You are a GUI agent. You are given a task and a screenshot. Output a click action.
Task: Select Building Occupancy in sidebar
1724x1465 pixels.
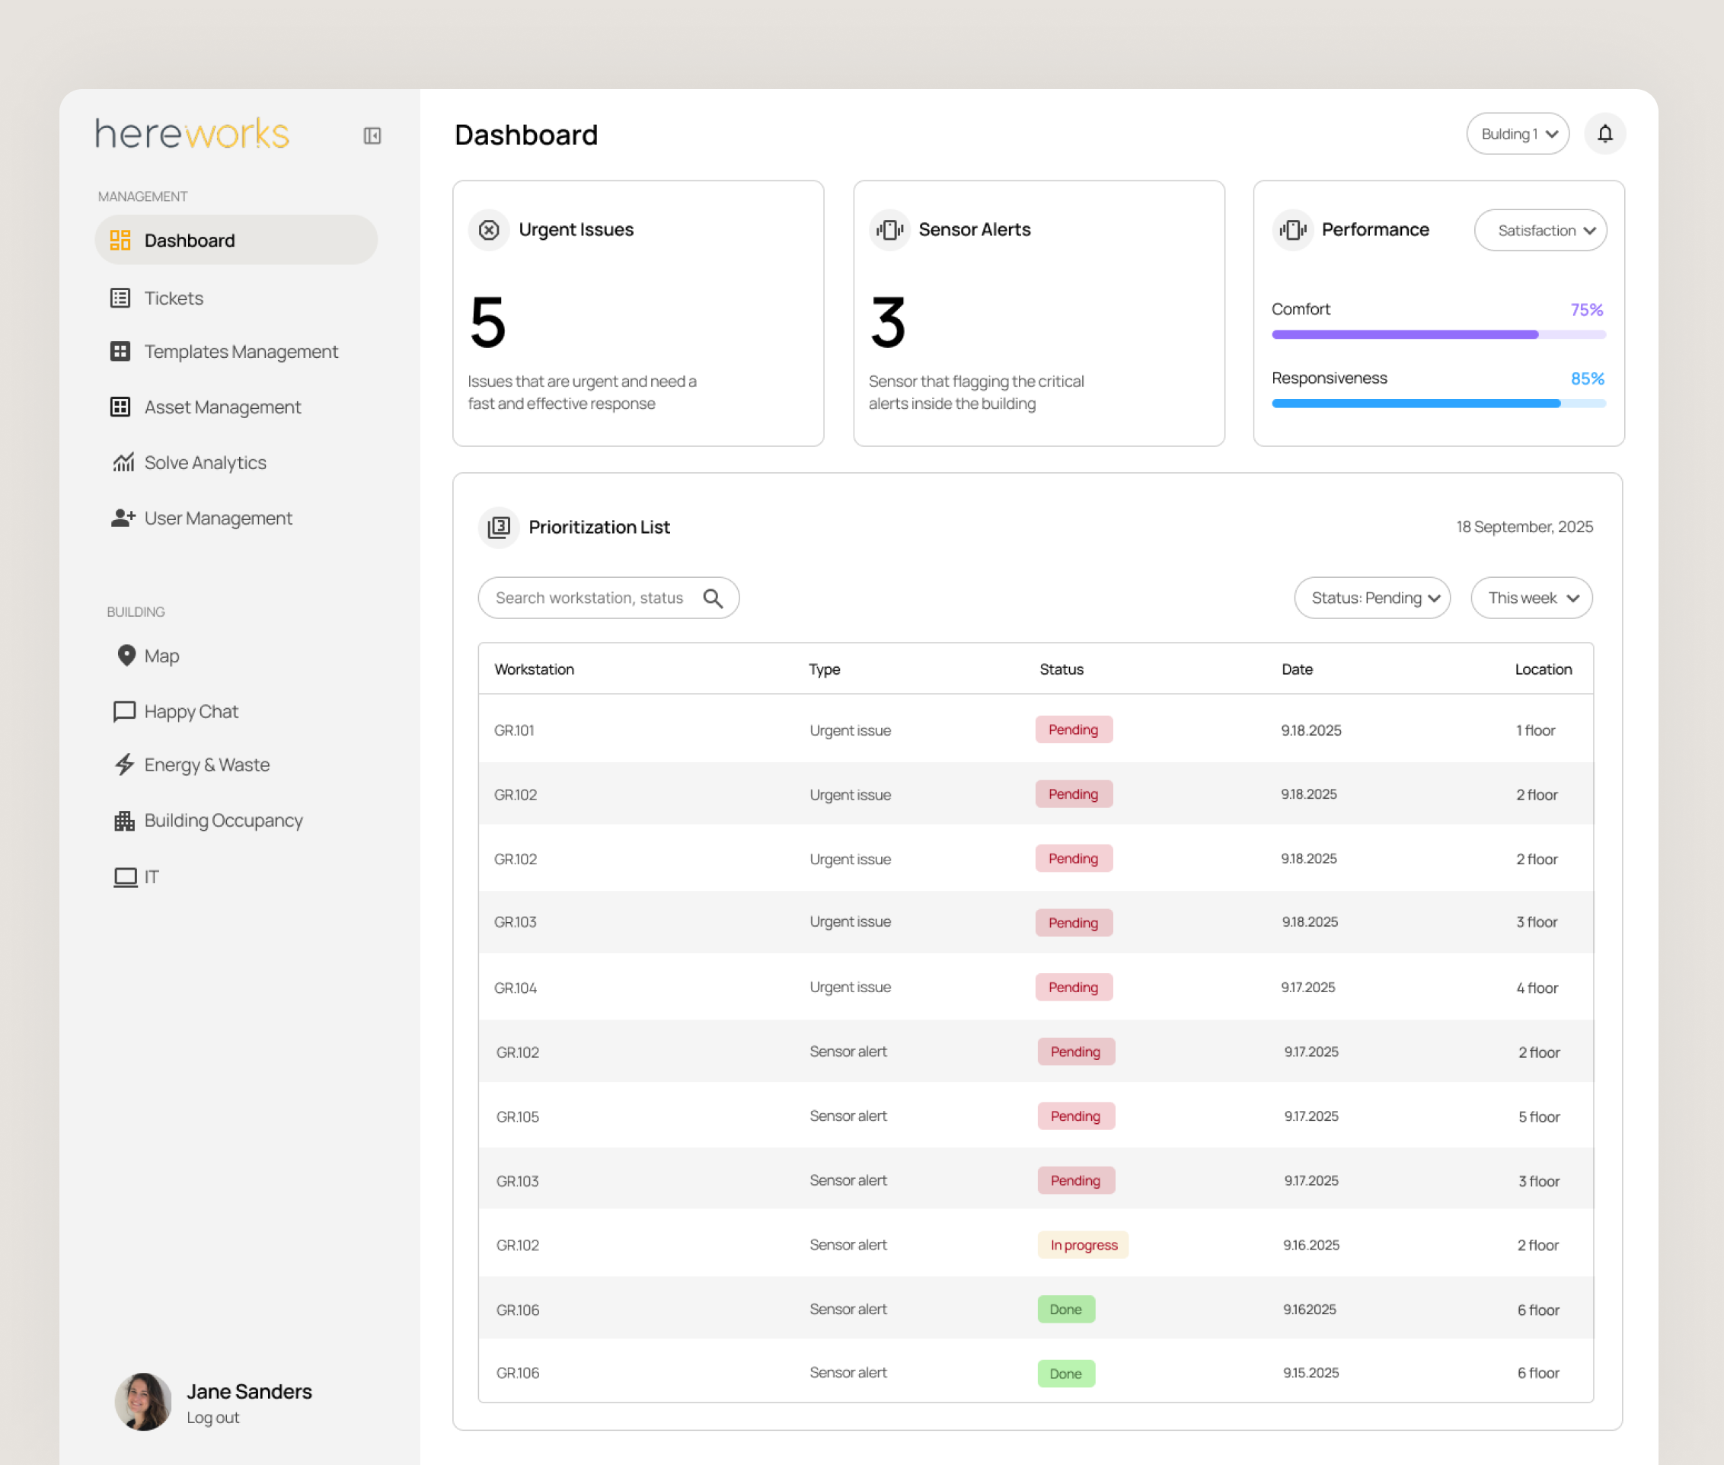(223, 821)
